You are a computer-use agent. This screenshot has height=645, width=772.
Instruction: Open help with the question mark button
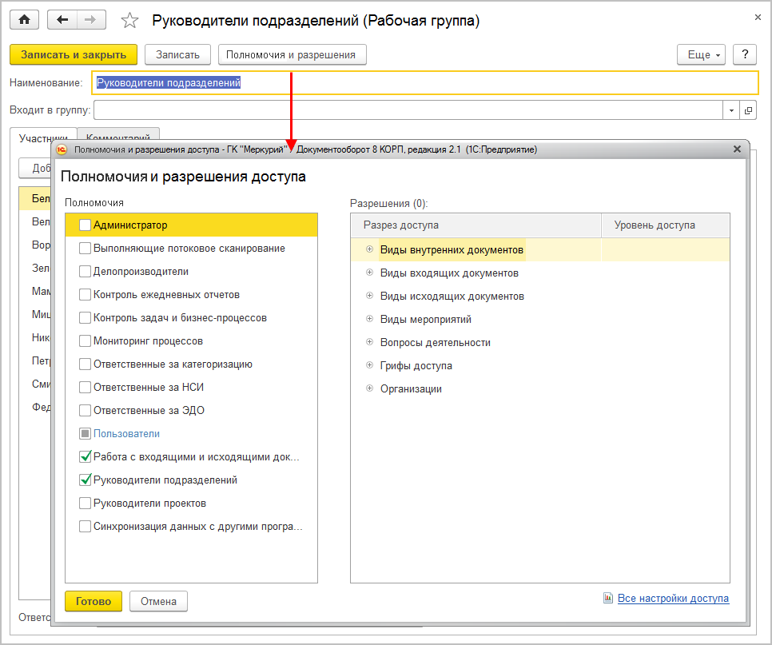pyautogui.click(x=745, y=54)
